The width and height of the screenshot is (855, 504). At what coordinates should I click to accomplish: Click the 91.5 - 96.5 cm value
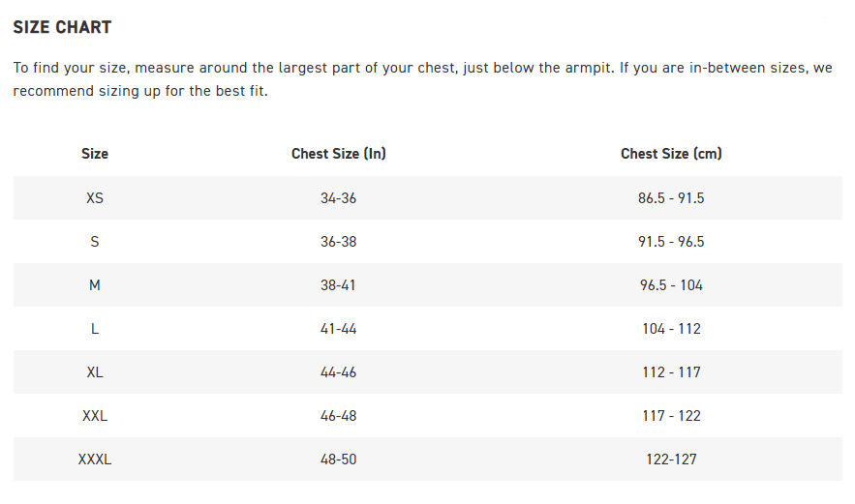coord(671,242)
